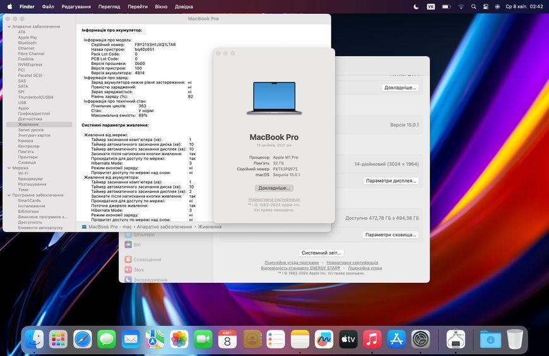Image resolution: width=549 pixels, height=356 pixels.
Task: Collapse the Апаратне забезпечення tree section
Action: pyautogui.click(x=9, y=26)
